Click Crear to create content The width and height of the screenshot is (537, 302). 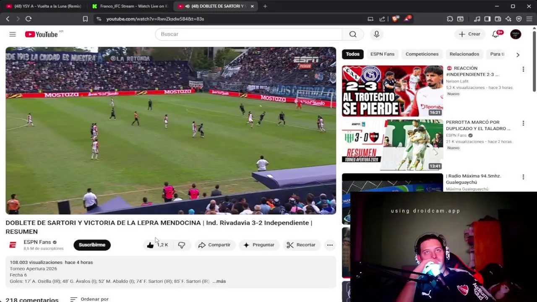pos(469,34)
